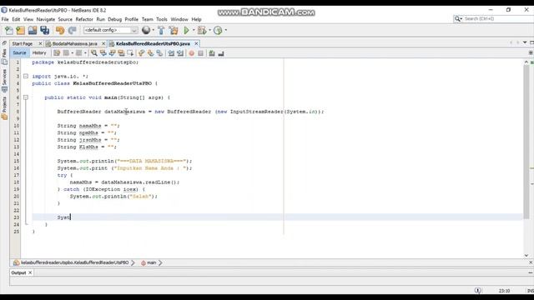This screenshot has width=534, height=300.
Task: Open the Profile Project dropdown arrow
Action: point(225,30)
